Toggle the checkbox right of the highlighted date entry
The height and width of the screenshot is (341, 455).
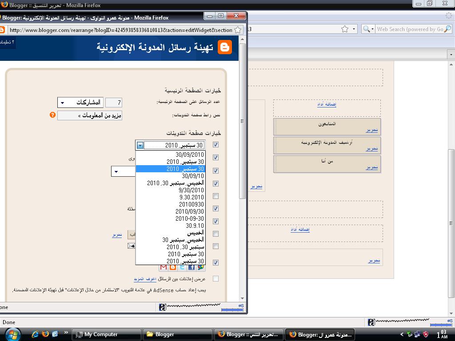216,170
